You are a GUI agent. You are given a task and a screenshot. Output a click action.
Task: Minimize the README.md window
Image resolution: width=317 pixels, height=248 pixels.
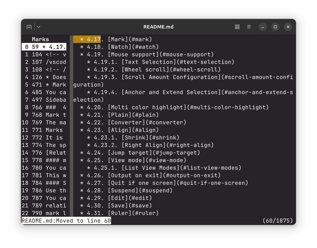(x=262, y=27)
